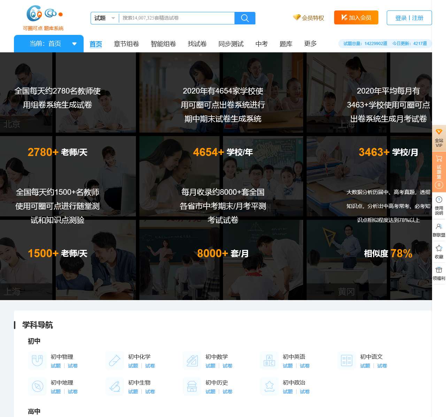
Task: Click the 领福利 gift icon
Action: click(x=439, y=273)
